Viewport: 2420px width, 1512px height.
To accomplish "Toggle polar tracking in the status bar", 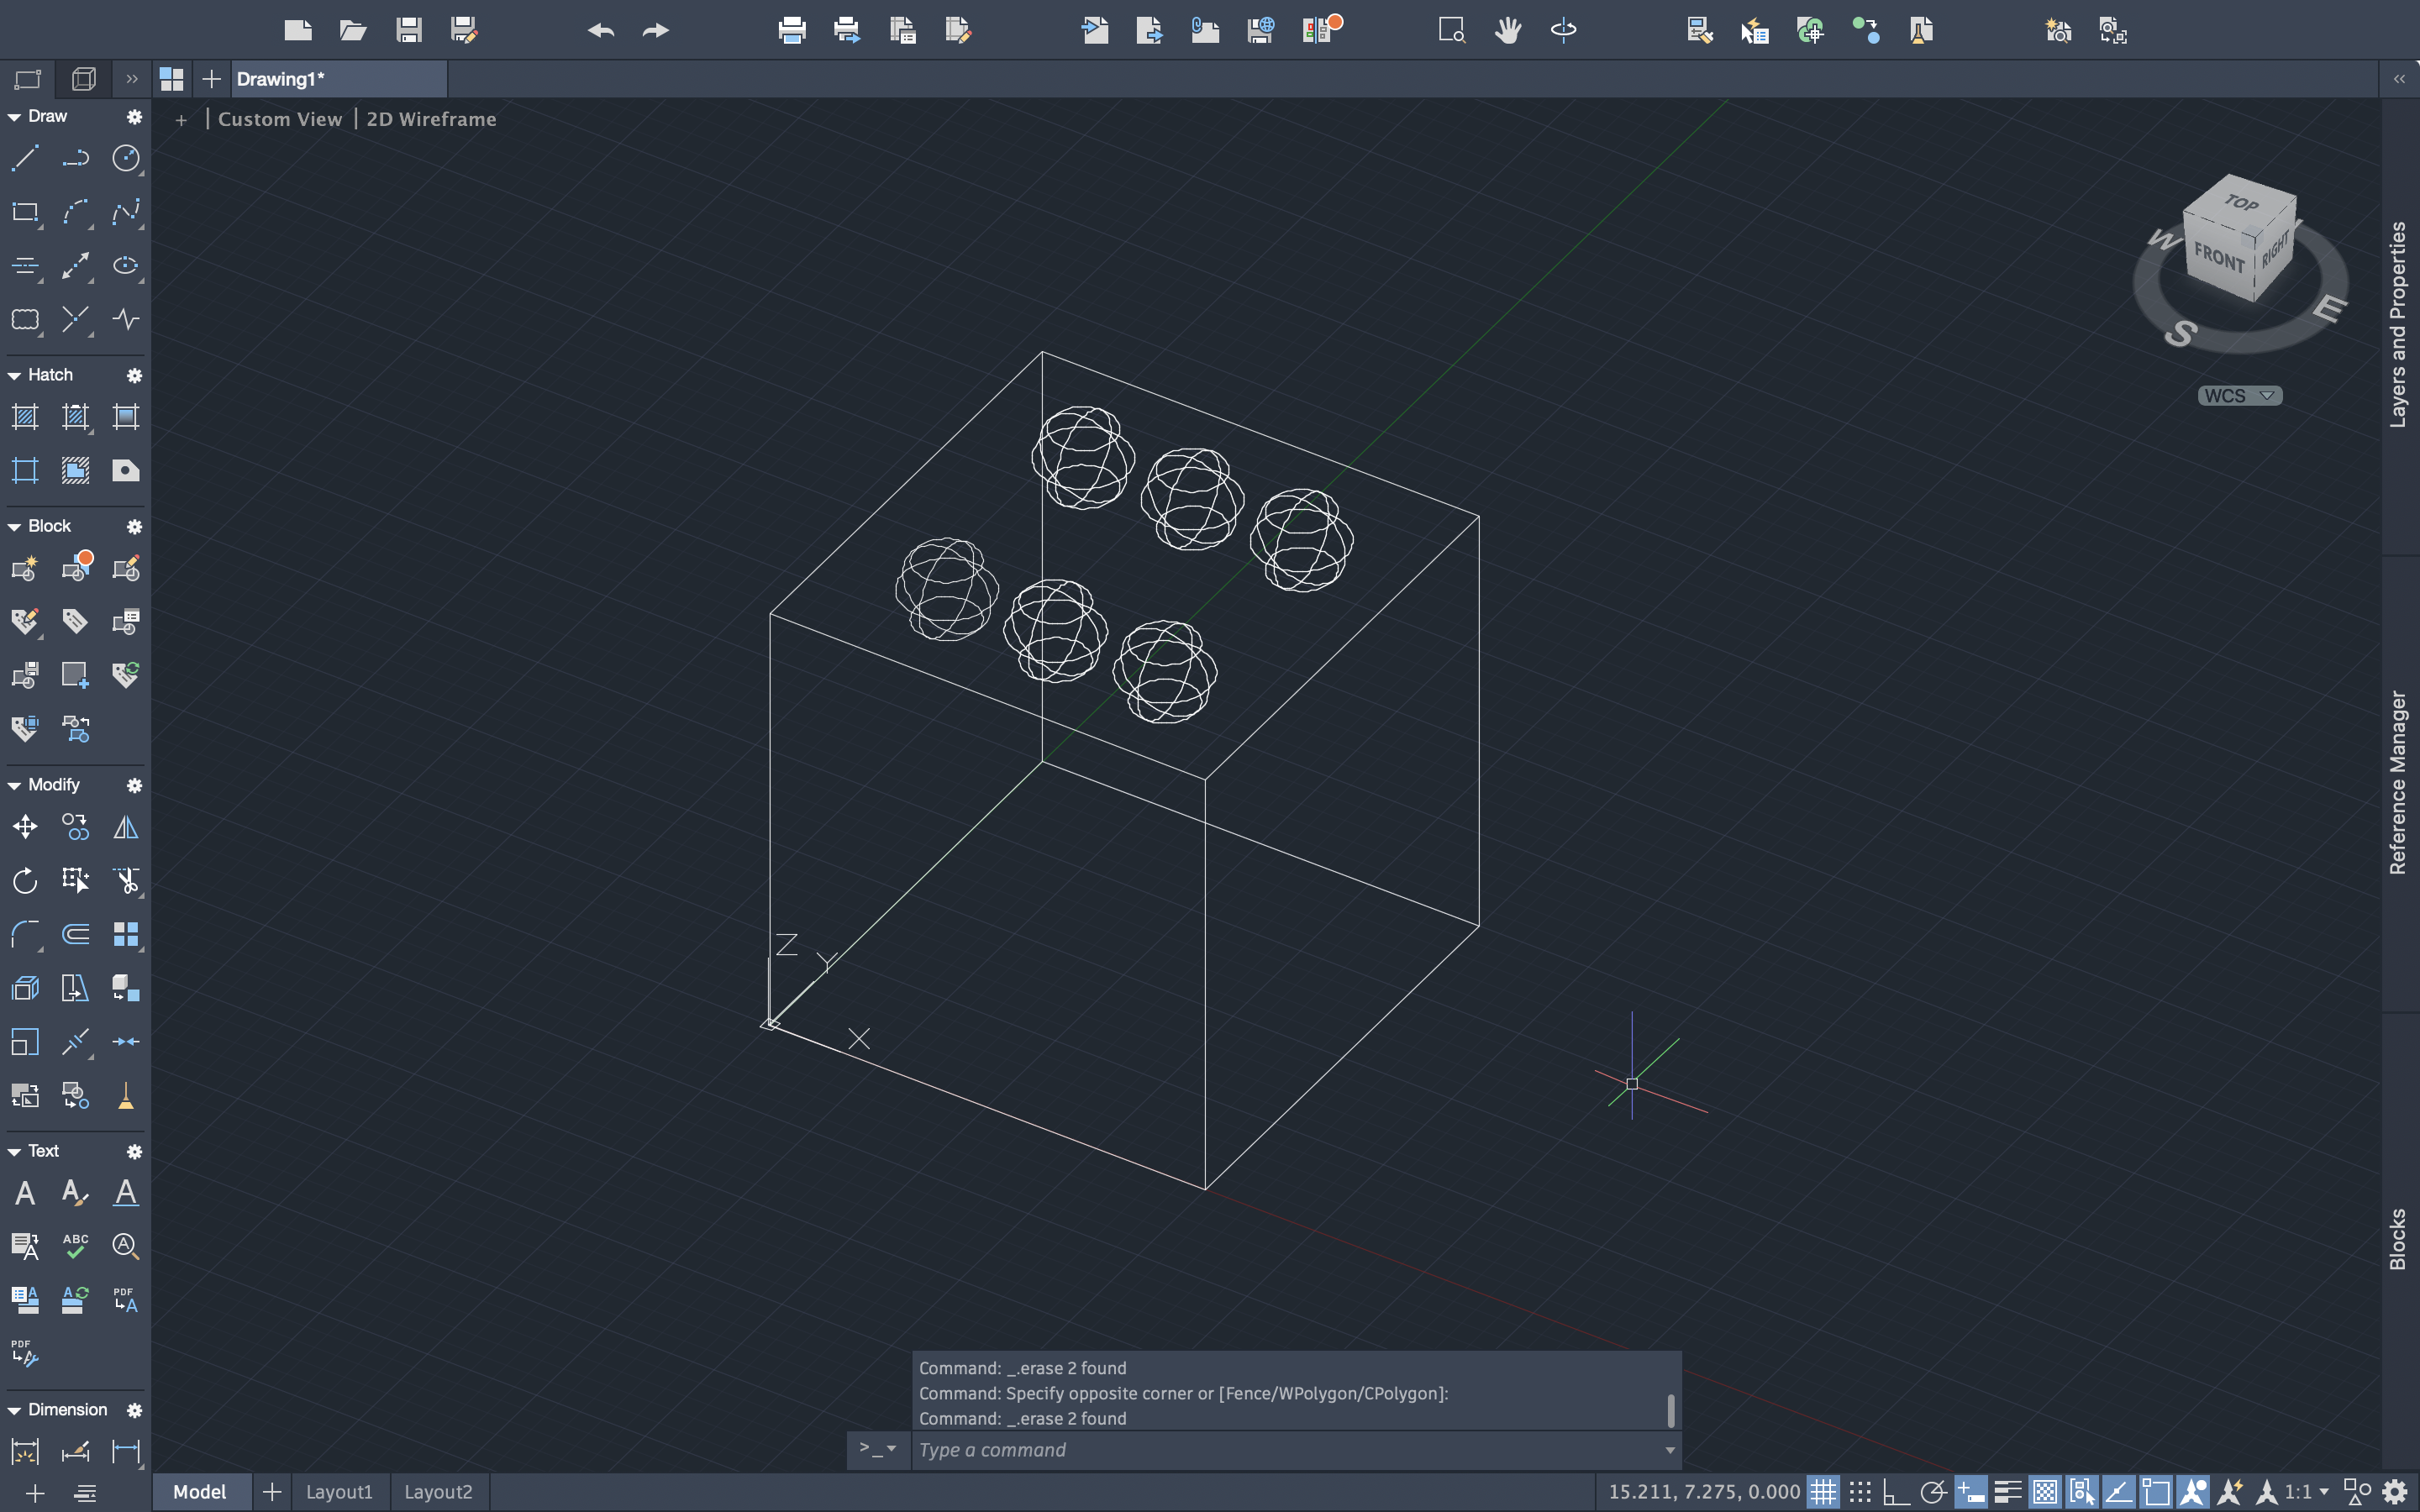I will (x=1933, y=1492).
